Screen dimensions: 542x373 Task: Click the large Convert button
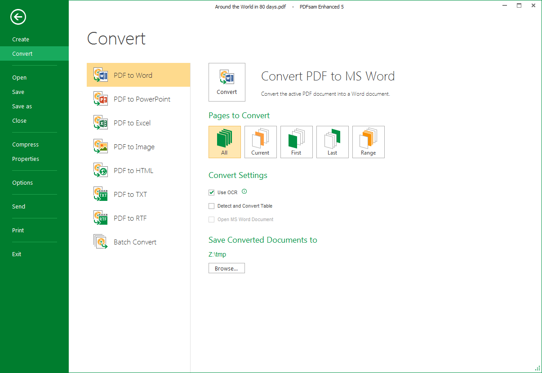(227, 82)
